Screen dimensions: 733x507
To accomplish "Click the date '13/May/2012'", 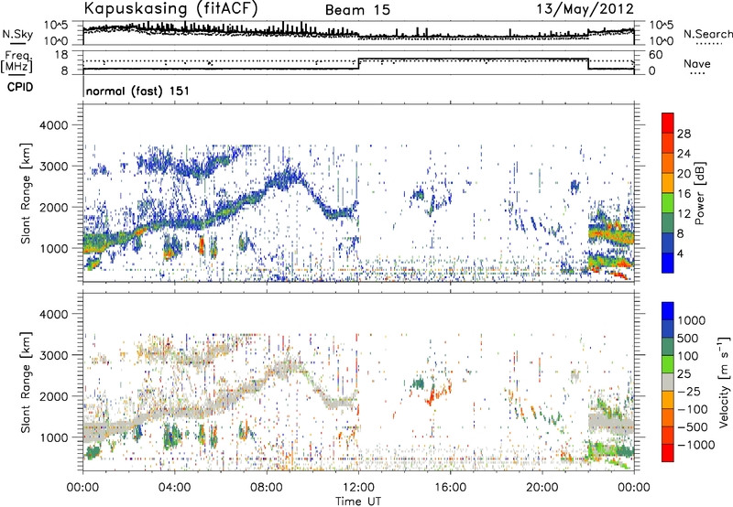I will pyautogui.click(x=585, y=9).
